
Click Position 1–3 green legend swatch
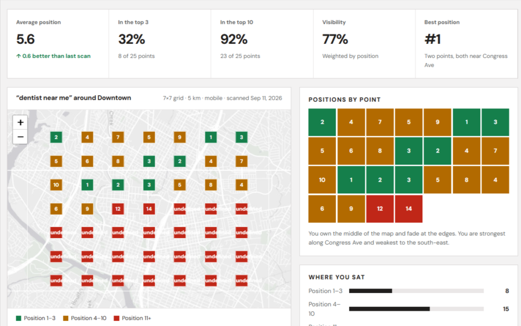click(x=19, y=318)
